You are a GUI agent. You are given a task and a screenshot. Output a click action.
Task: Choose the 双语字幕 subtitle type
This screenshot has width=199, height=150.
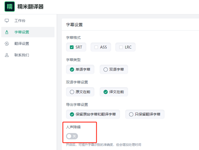pos(106,69)
